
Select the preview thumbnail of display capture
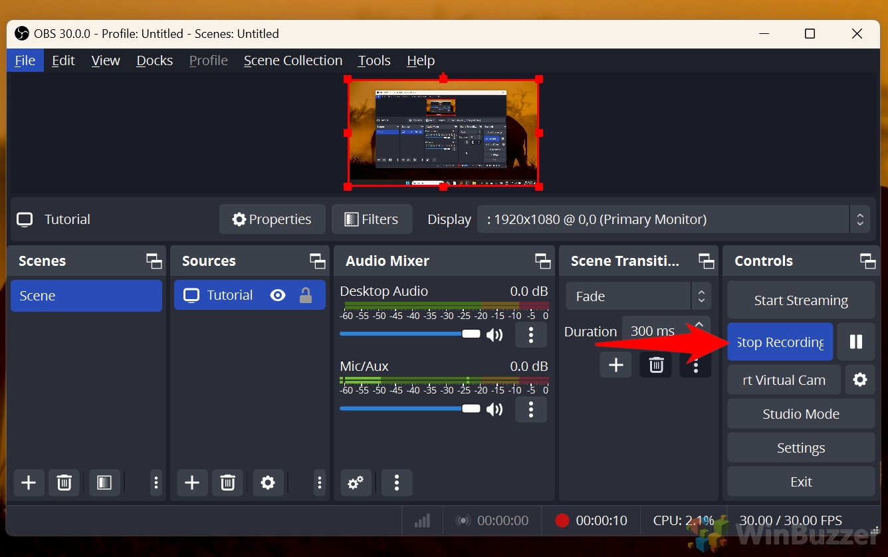[443, 133]
